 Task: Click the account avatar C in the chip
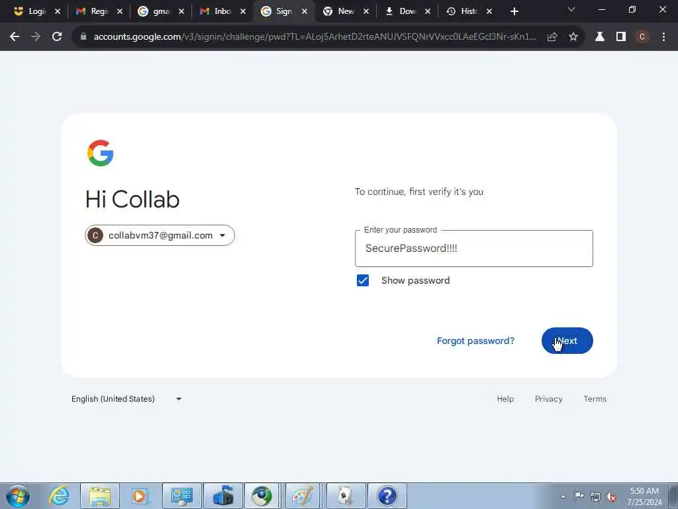click(95, 235)
